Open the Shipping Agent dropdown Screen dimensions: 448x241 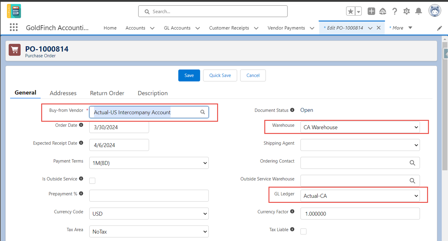pos(360,145)
